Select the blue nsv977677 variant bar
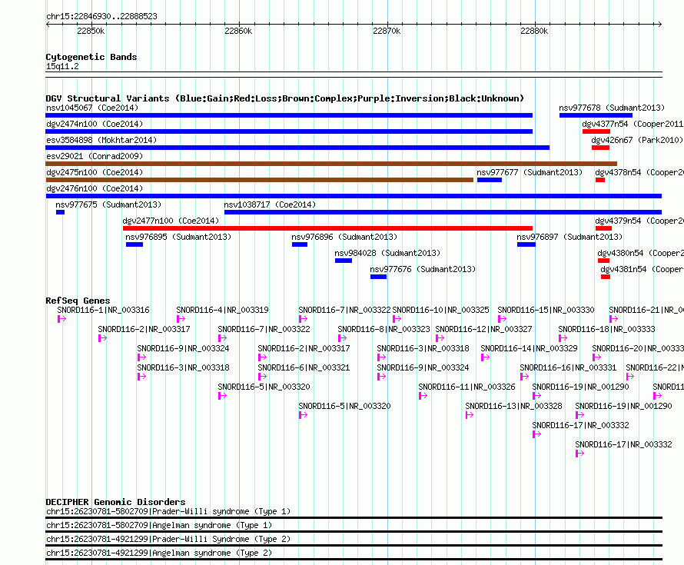 coord(490,180)
